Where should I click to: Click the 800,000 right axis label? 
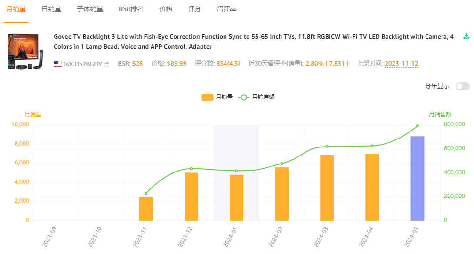(454, 124)
